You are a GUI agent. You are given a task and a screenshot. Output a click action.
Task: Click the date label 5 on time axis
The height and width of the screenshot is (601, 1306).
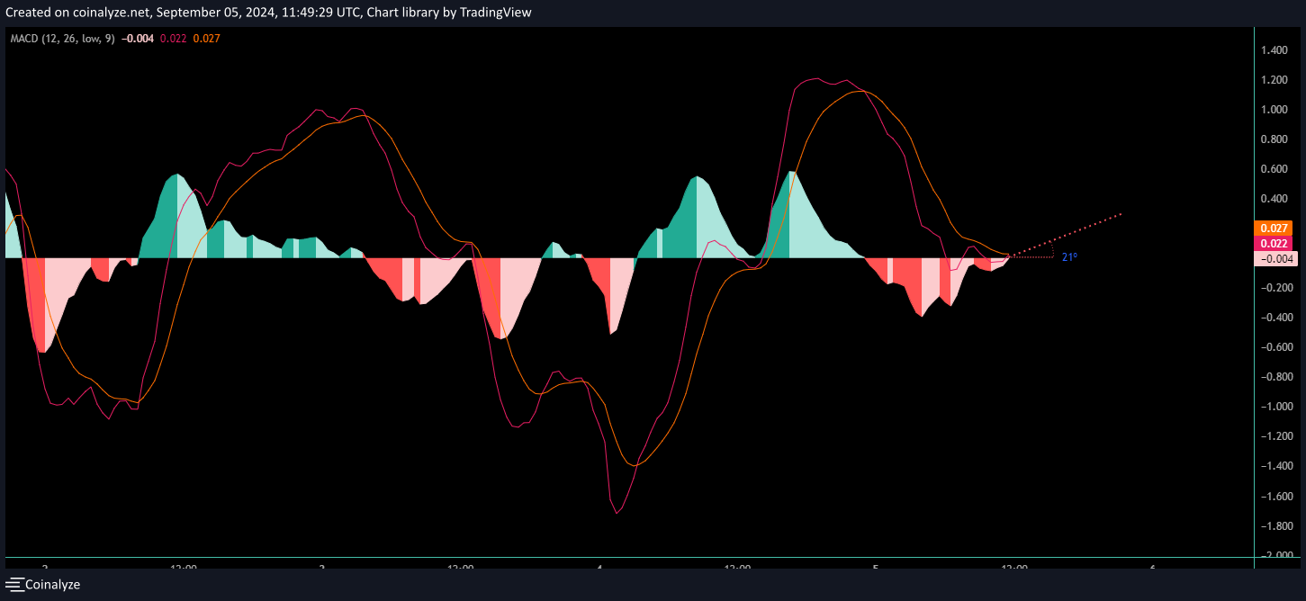876,567
